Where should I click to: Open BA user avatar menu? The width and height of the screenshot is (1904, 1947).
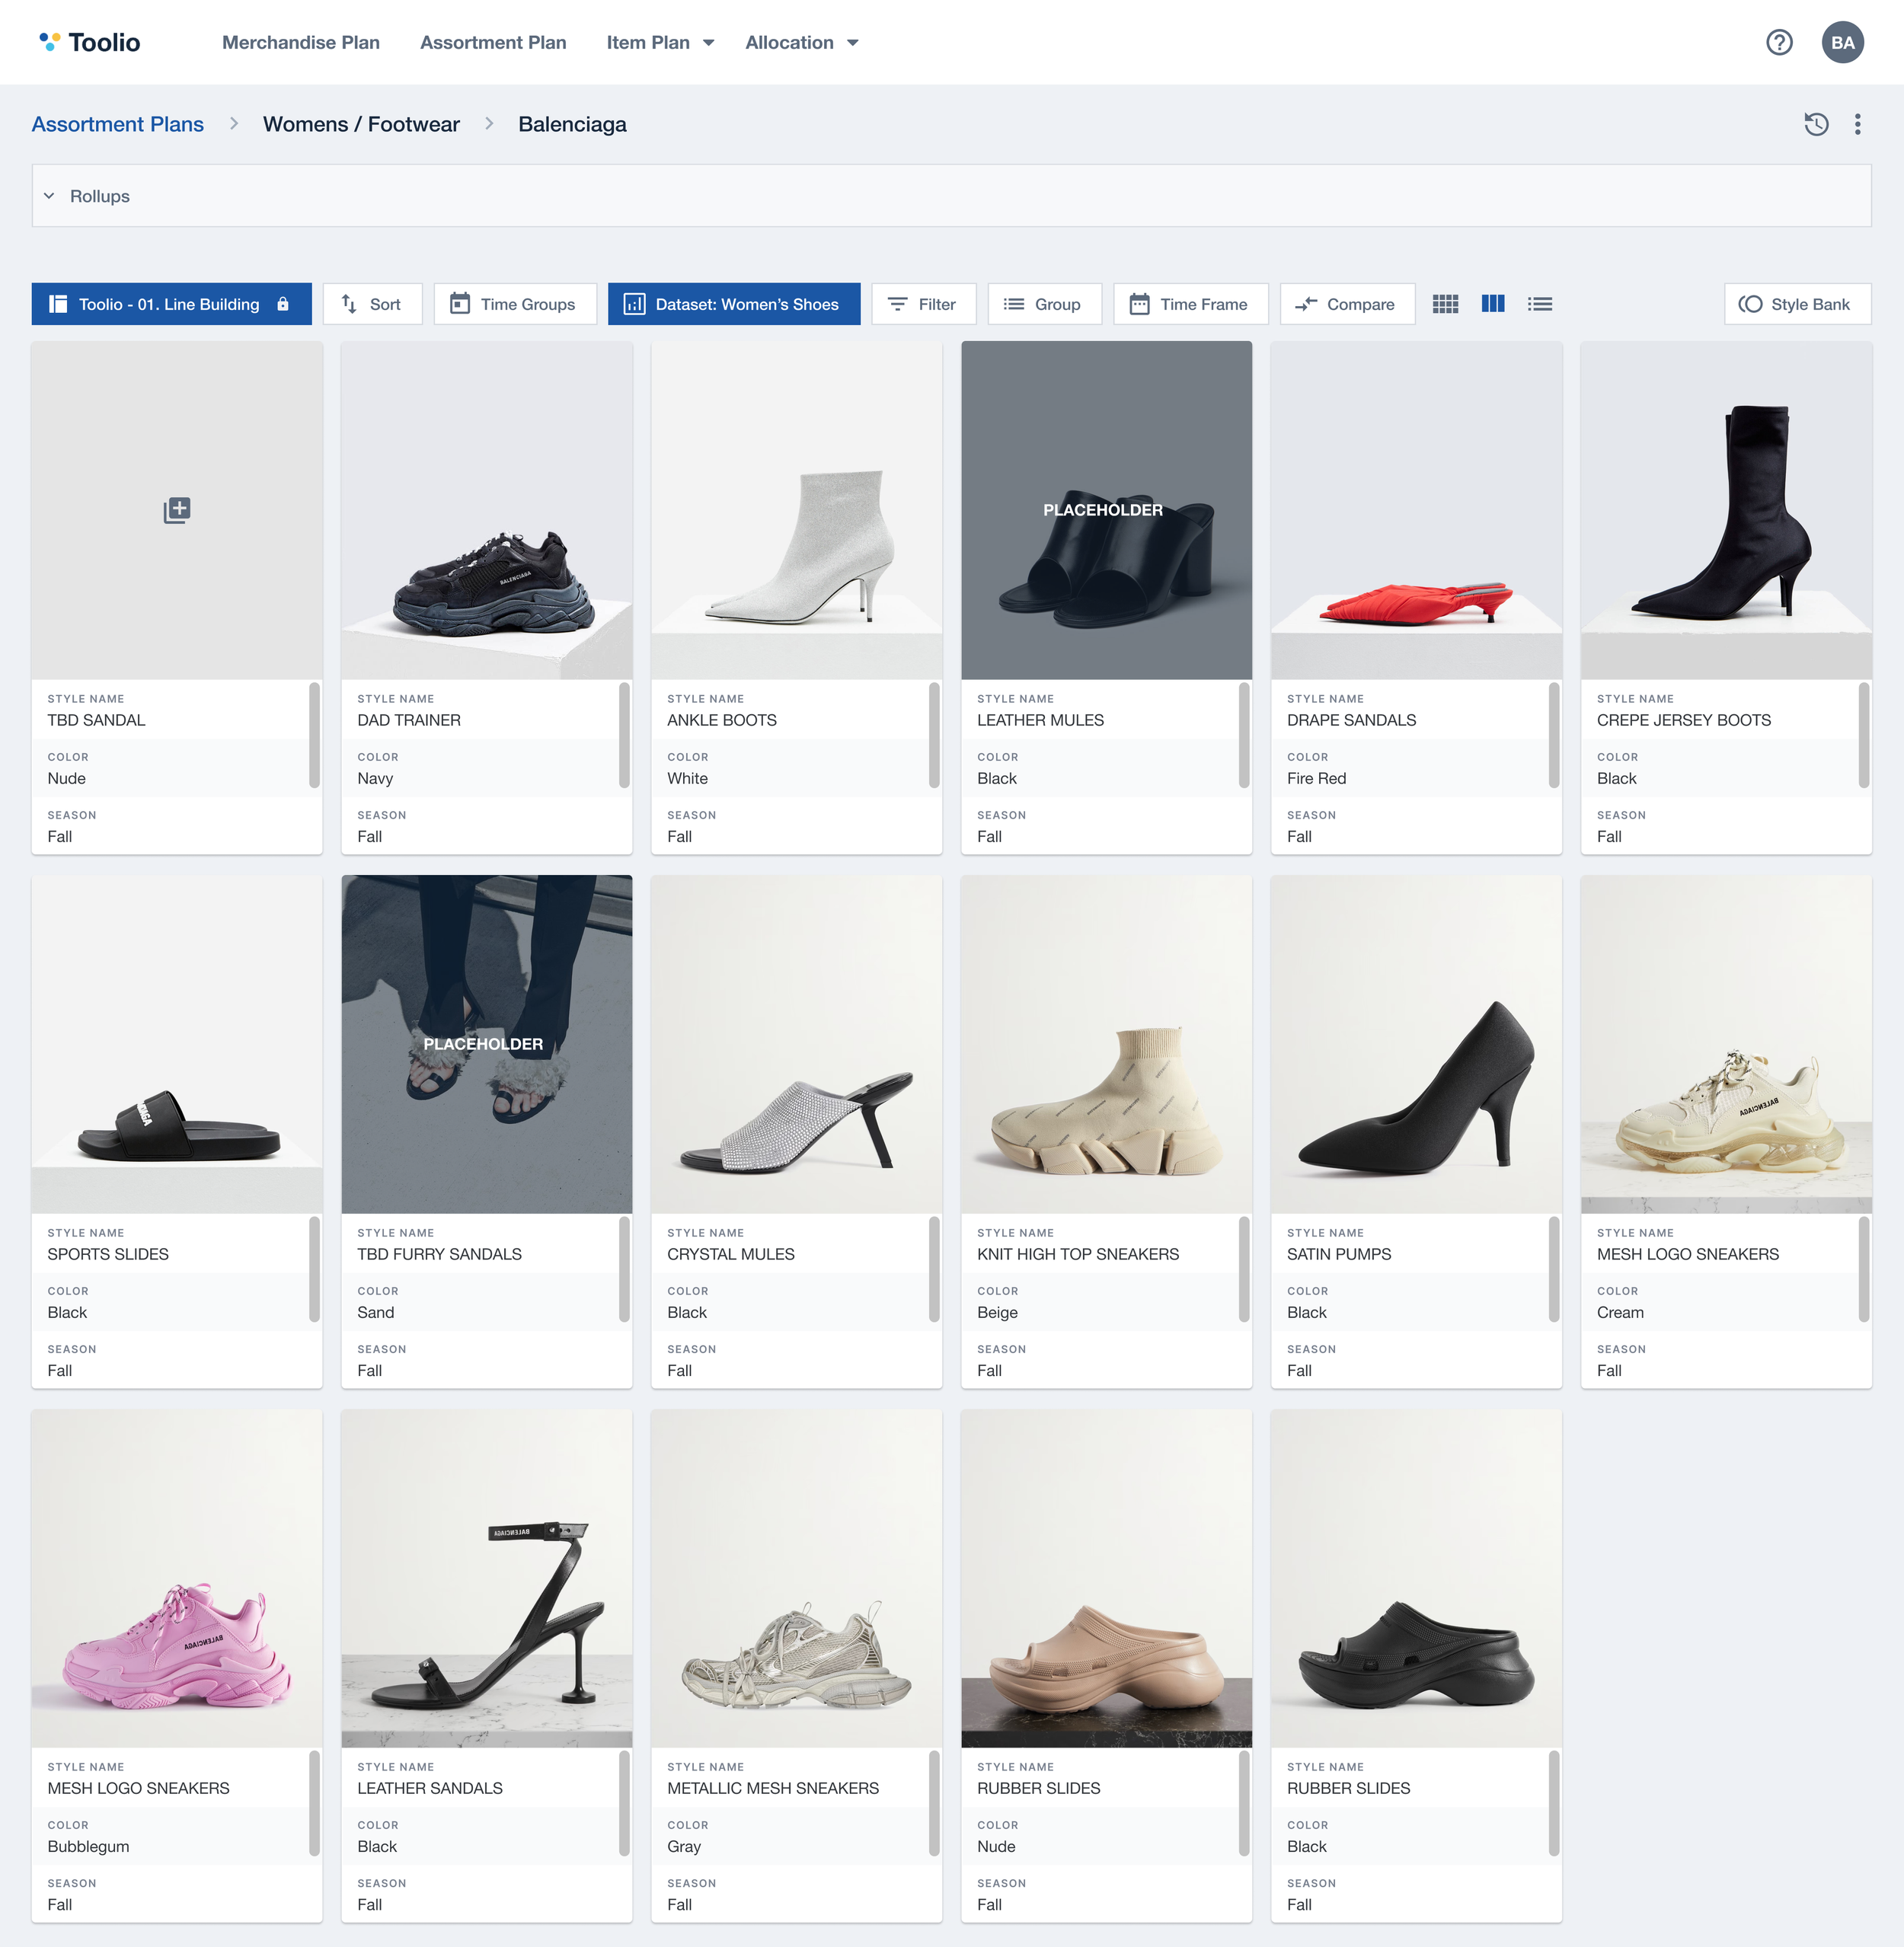tap(1842, 42)
